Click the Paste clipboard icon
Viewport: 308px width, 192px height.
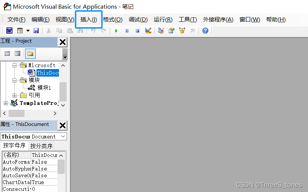70,31
